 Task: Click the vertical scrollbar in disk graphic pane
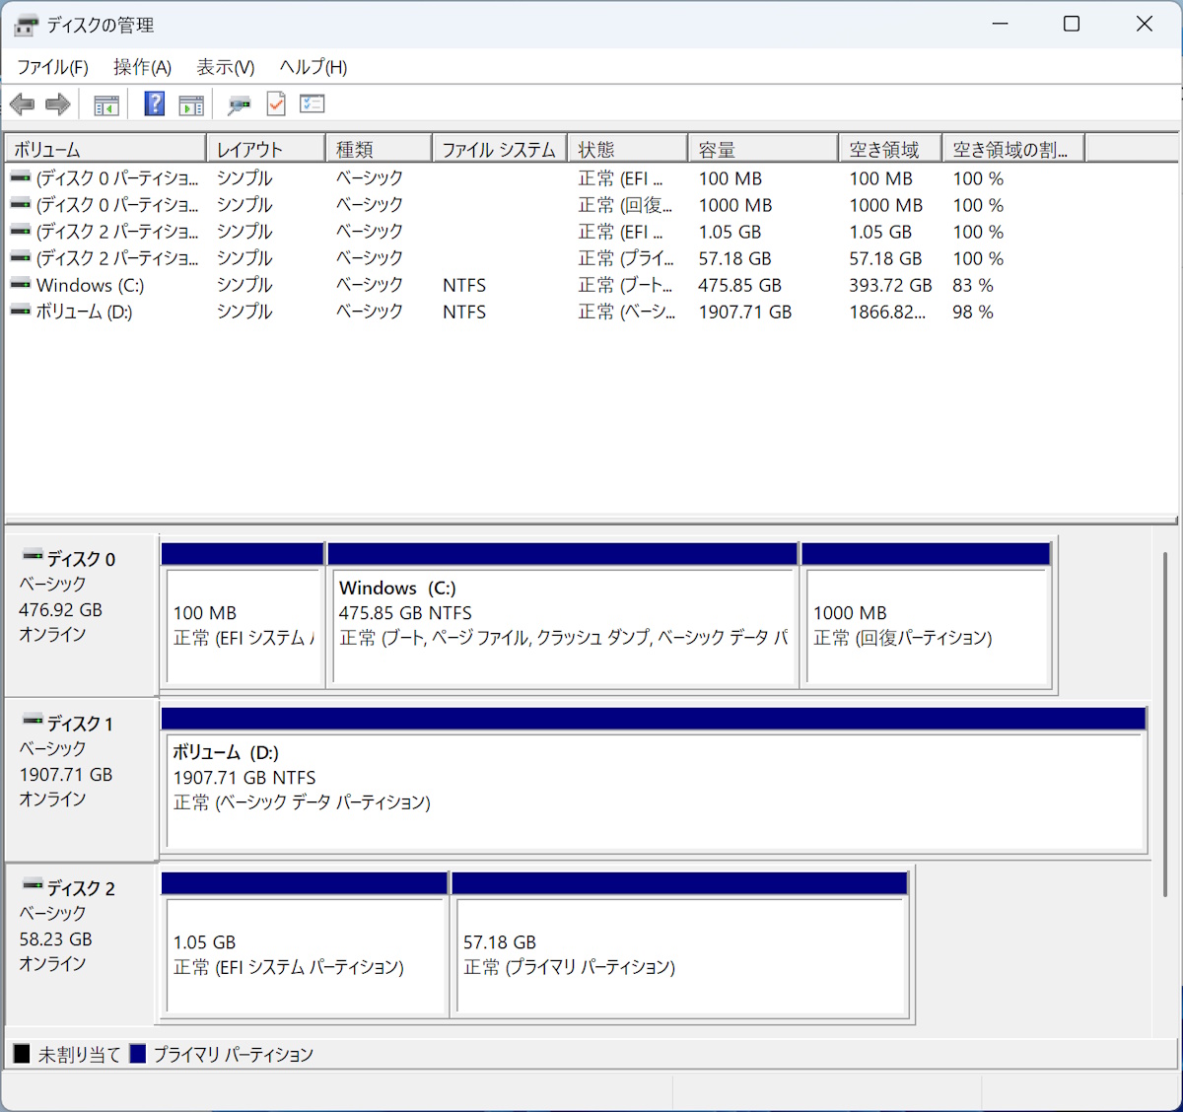coord(1165,725)
